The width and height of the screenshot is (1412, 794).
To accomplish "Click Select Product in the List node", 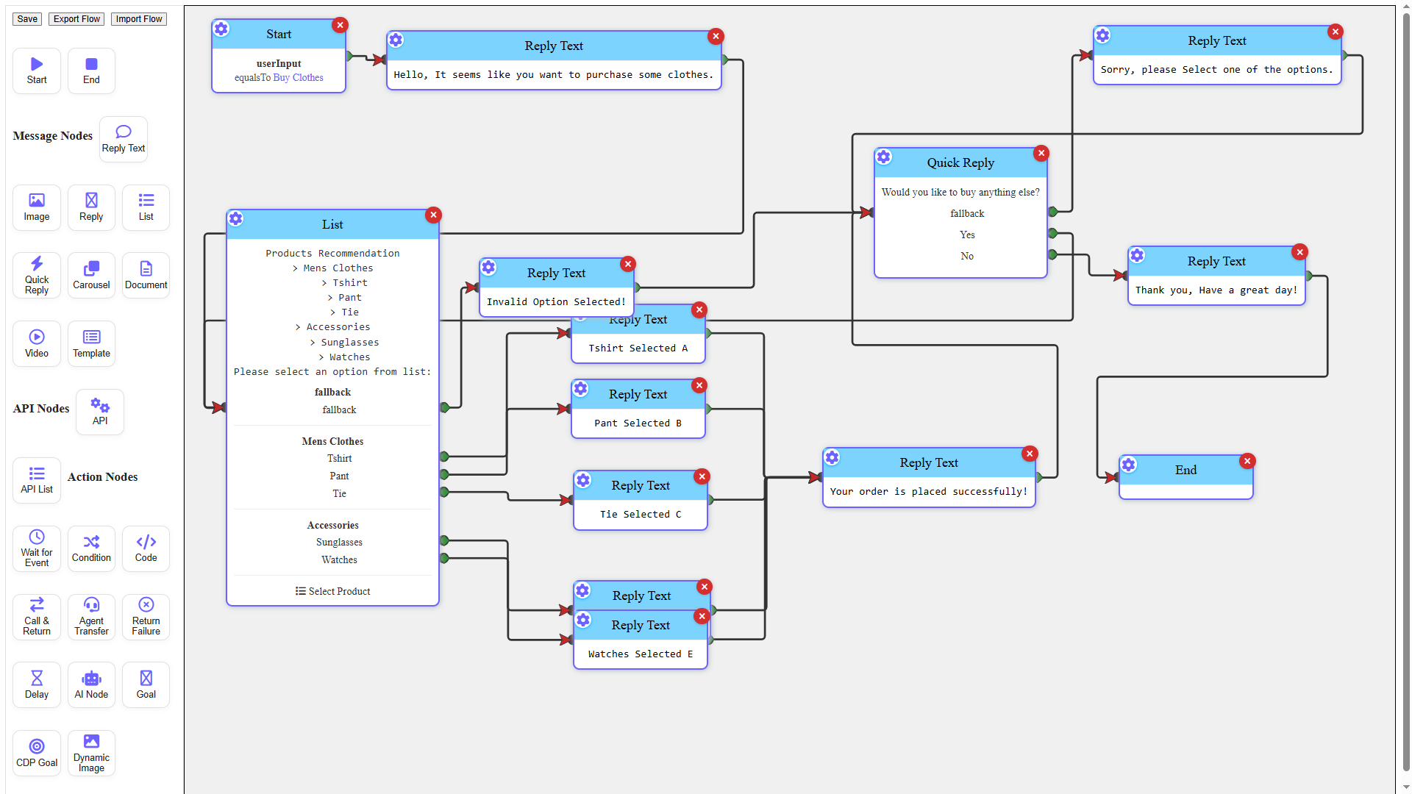I will coord(332,590).
